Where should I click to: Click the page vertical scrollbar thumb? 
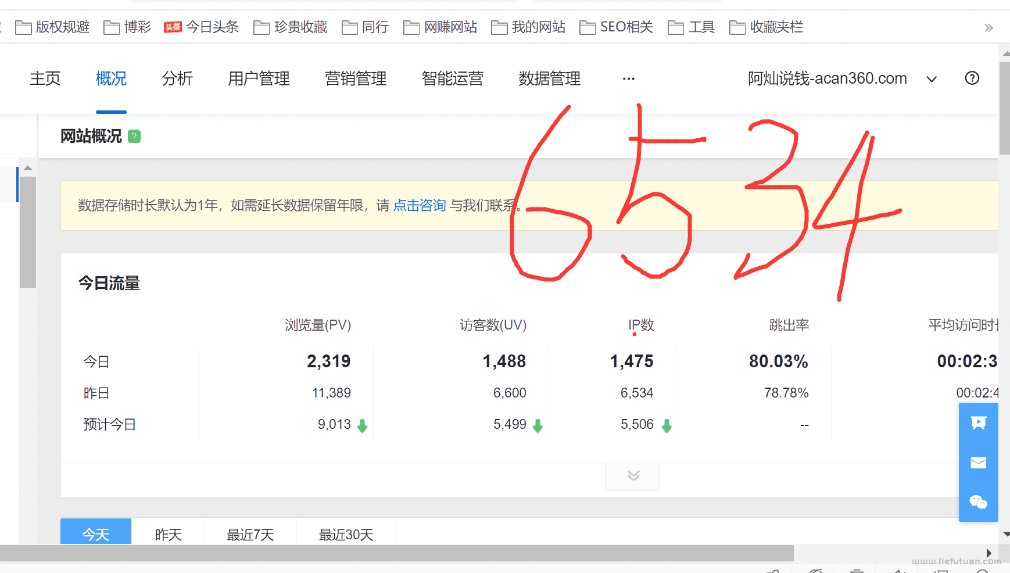pos(1005,108)
